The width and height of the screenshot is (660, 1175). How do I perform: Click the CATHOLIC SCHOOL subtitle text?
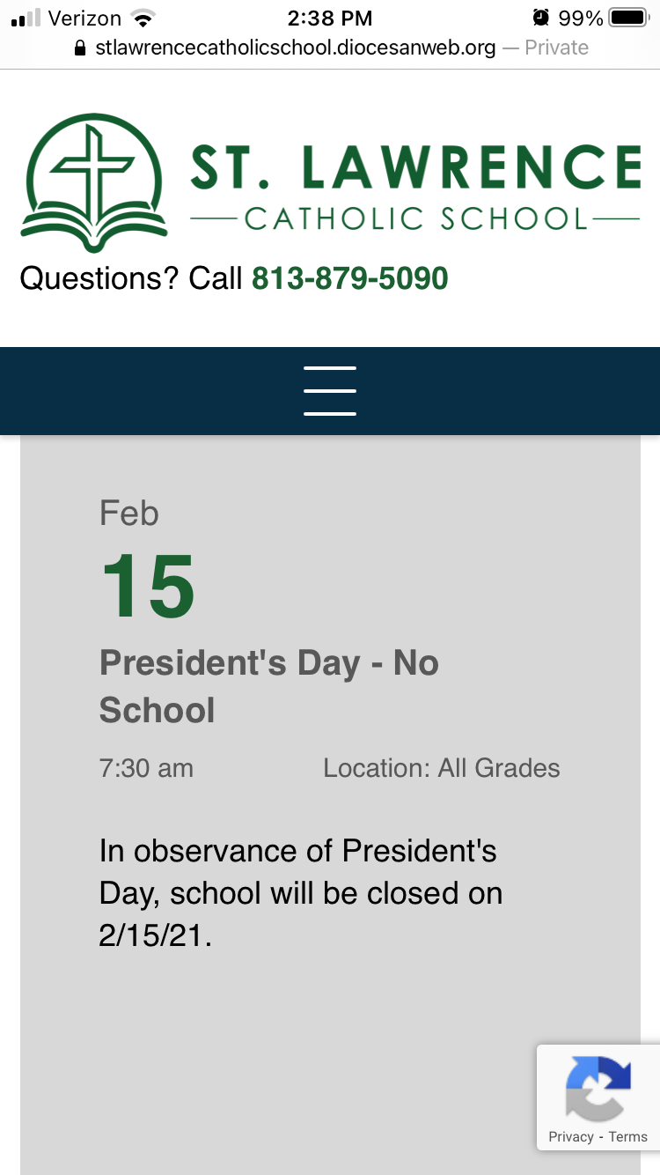pos(415,218)
